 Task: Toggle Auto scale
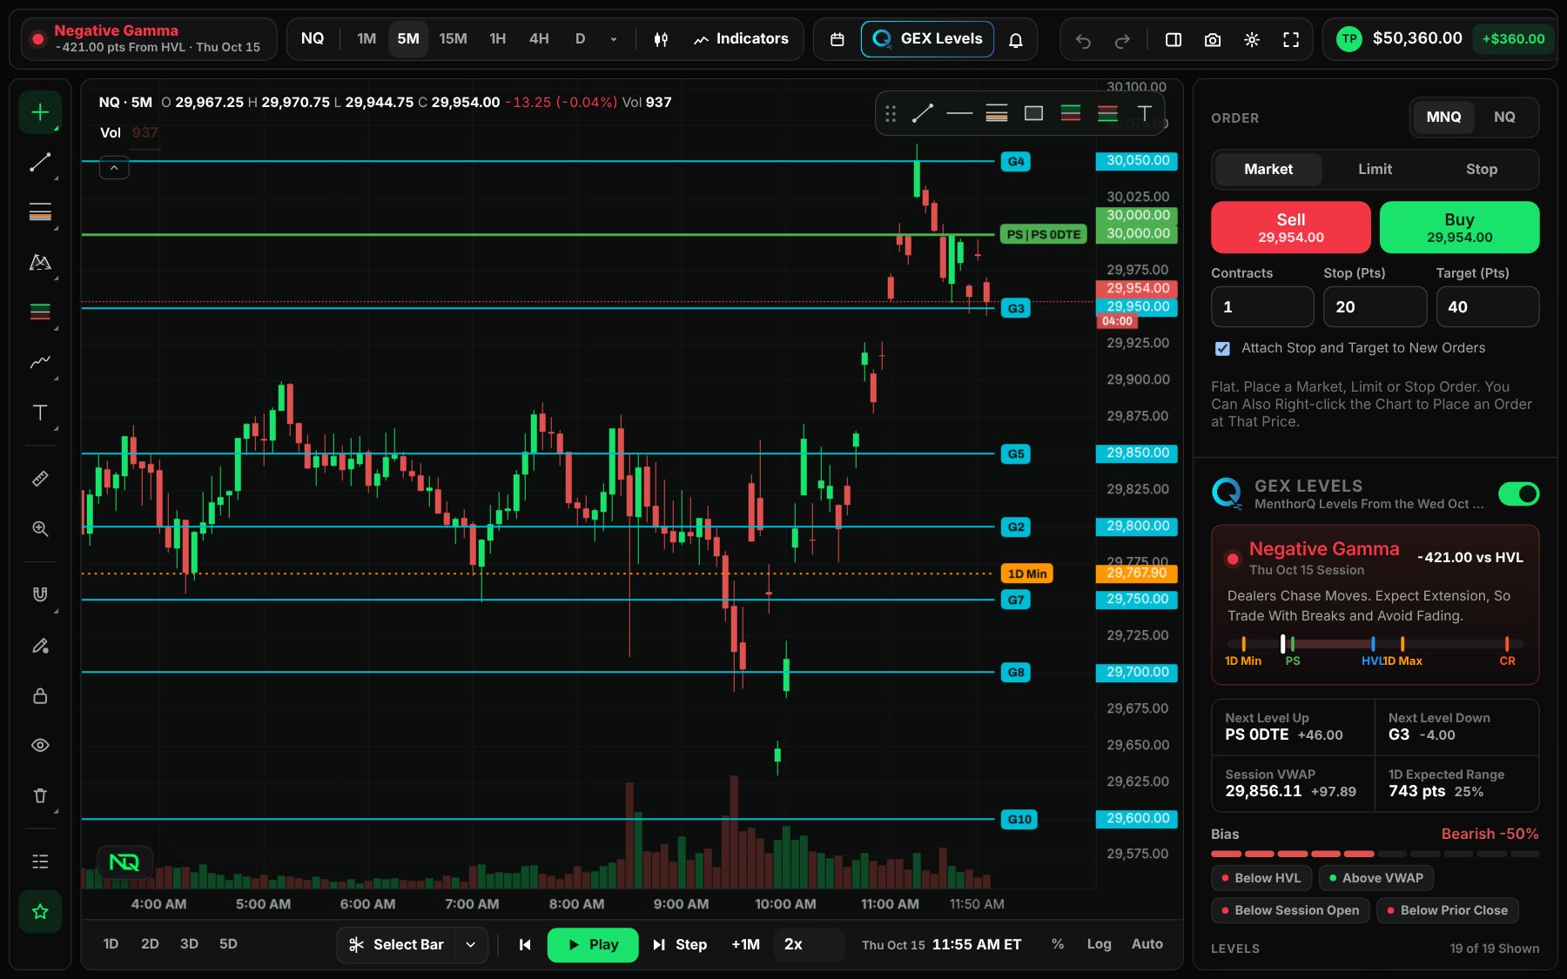pyautogui.click(x=1147, y=944)
